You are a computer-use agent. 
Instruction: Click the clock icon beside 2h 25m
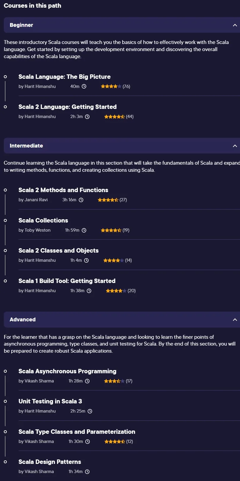pos(90,411)
